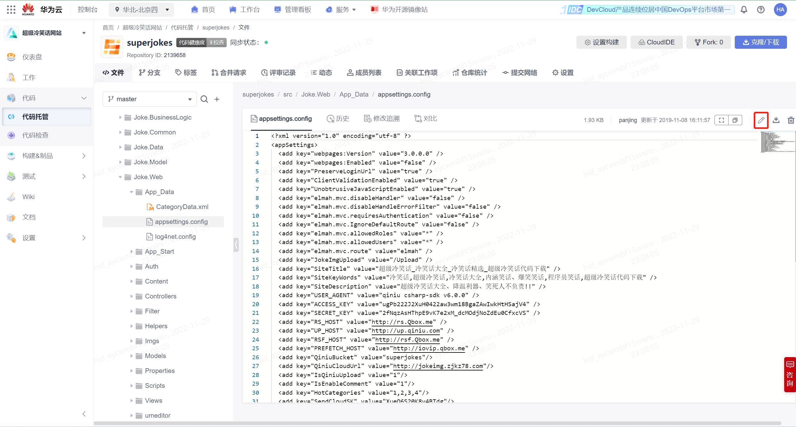
Task: Open the 首页 home nav item
Action: [203, 10]
